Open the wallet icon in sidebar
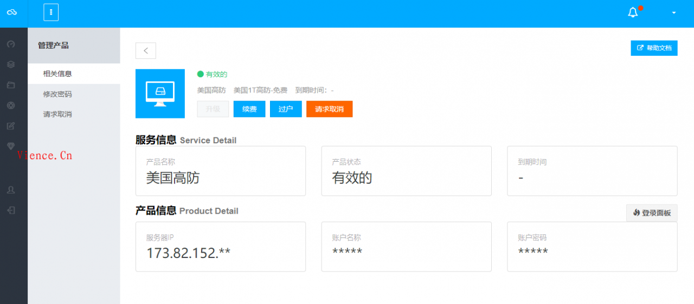This screenshot has width=694, height=304. click(11, 85)
